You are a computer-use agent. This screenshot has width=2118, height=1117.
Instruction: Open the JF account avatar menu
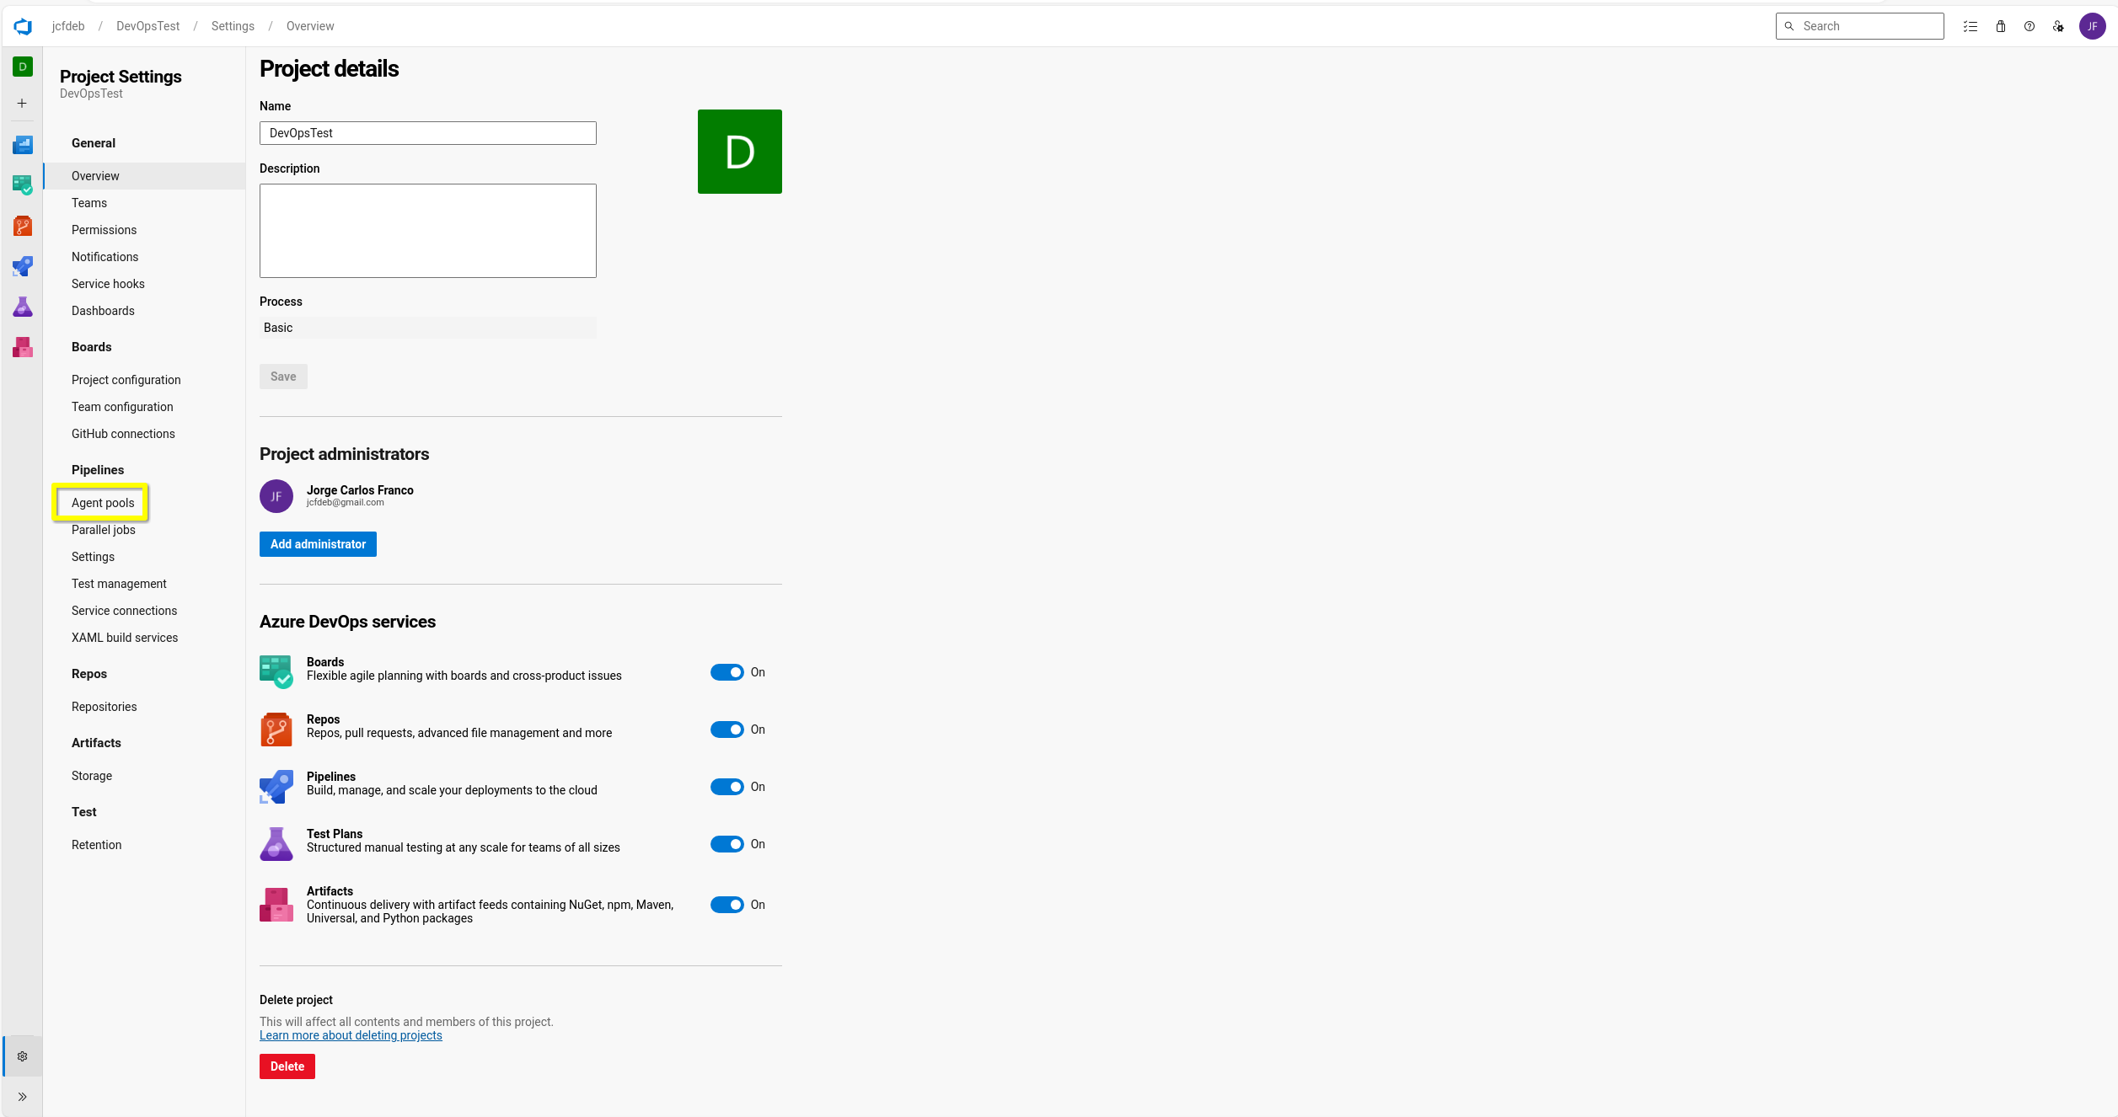pyautogui.click(x=2093, y=26)
